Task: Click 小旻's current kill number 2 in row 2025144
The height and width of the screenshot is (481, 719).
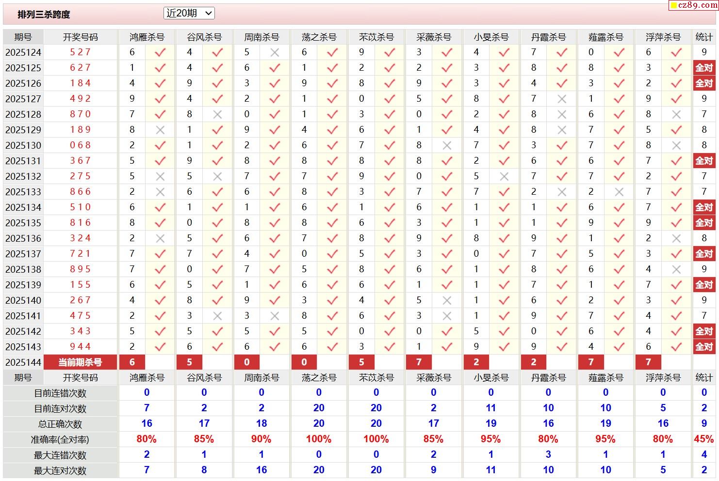Action: click(x=476, y=362)
